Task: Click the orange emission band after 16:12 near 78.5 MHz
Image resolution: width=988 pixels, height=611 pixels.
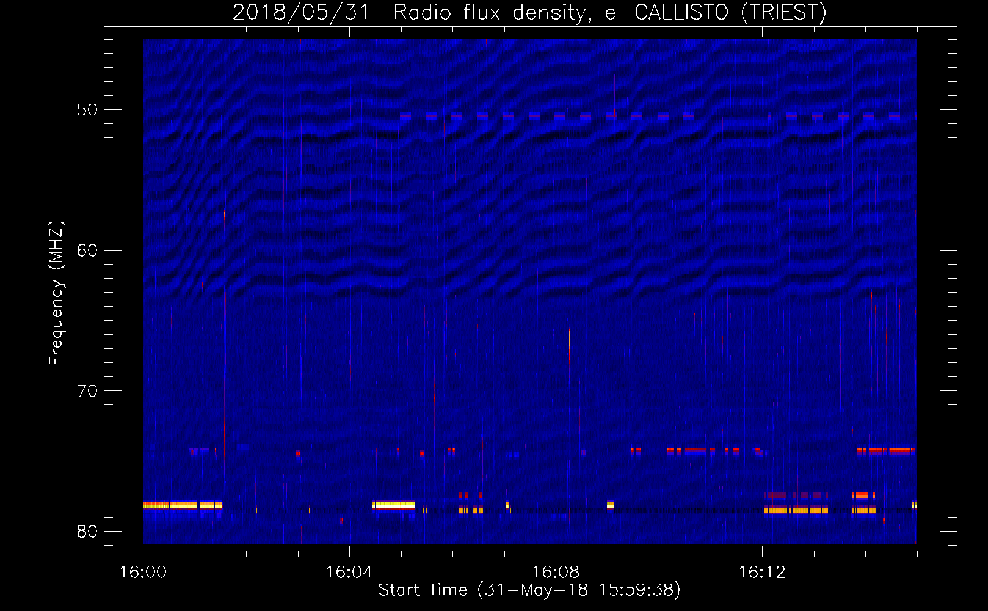Action: click(x=796, y=510)
